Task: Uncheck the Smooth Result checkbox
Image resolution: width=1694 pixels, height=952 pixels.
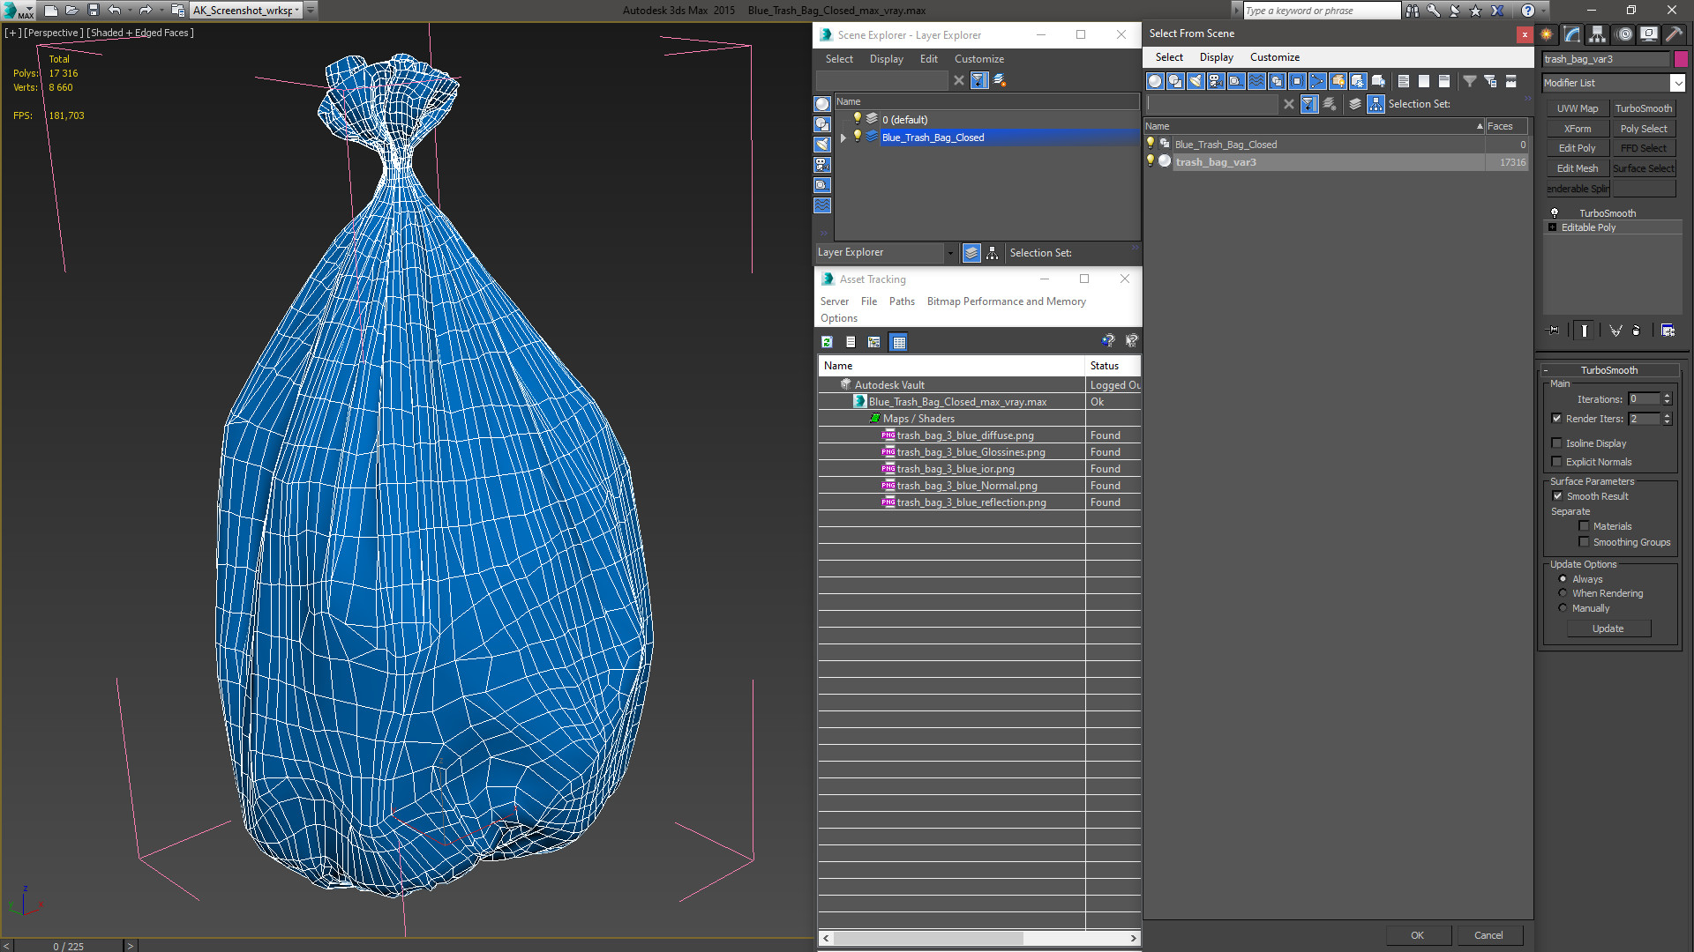Action: coord(1557,496)
